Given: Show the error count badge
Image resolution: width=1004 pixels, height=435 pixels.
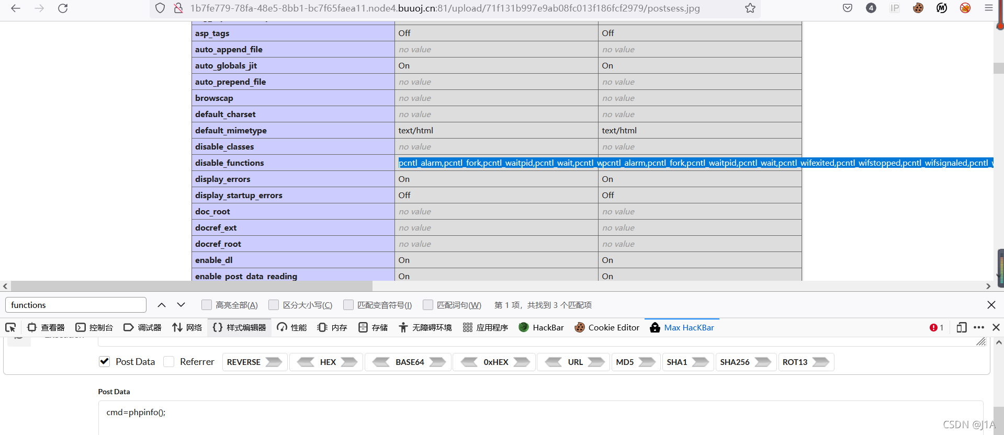Looking at the screenshot, I should (x=937, y=327).
